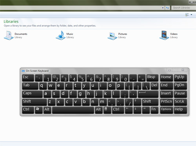196x146 pixels.
Task: Click the space bar key
Action: 73,110
